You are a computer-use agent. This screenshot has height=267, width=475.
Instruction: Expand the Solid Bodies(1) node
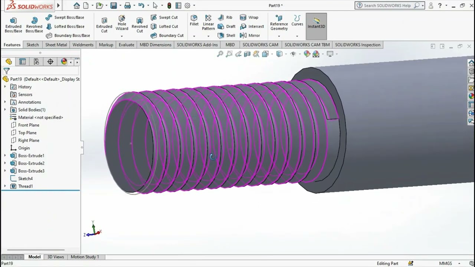pos(5,110)
